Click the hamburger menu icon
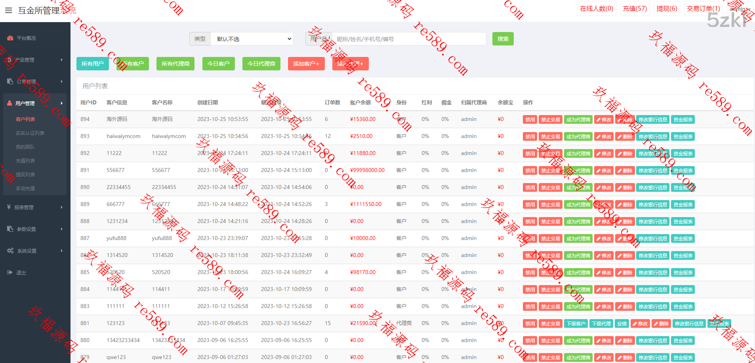755x363 pixels. click(8, 10)
